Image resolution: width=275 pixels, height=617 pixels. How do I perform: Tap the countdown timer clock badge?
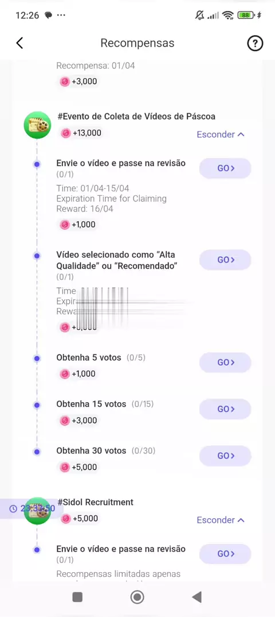pyautogui.click(x=27, y=509)
